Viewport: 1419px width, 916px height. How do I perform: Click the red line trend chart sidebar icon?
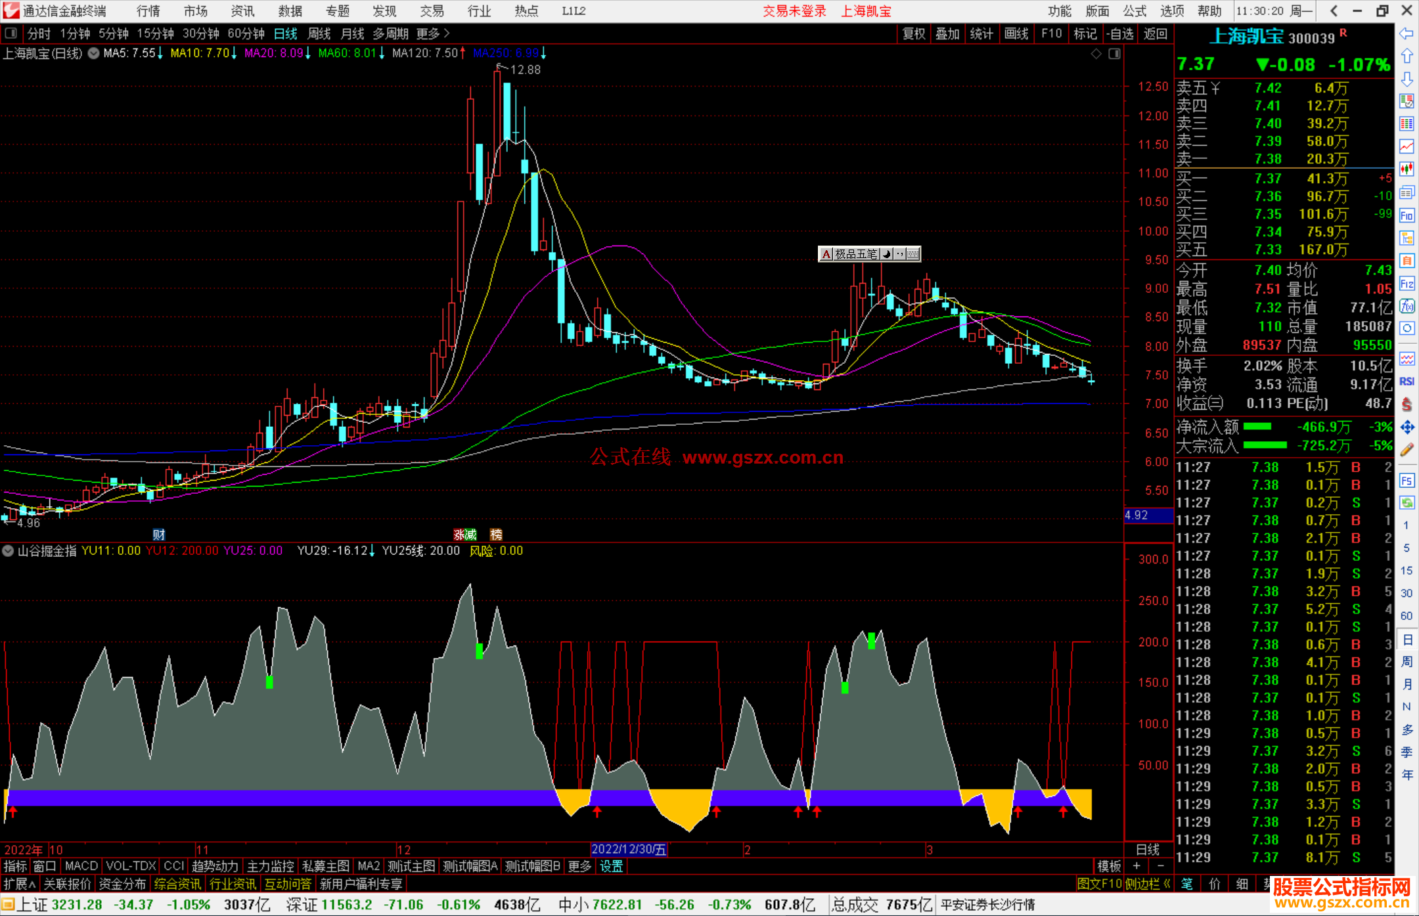pos(1407,146)
